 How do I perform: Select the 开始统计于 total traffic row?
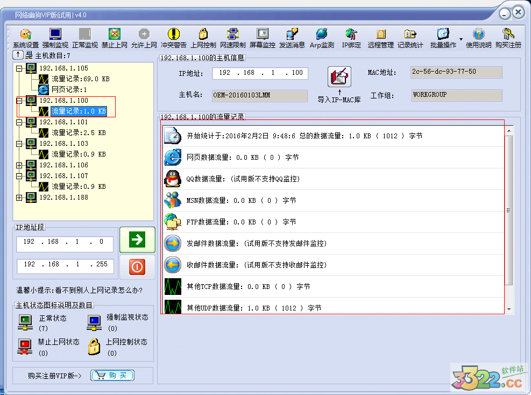tap(334, 136)
